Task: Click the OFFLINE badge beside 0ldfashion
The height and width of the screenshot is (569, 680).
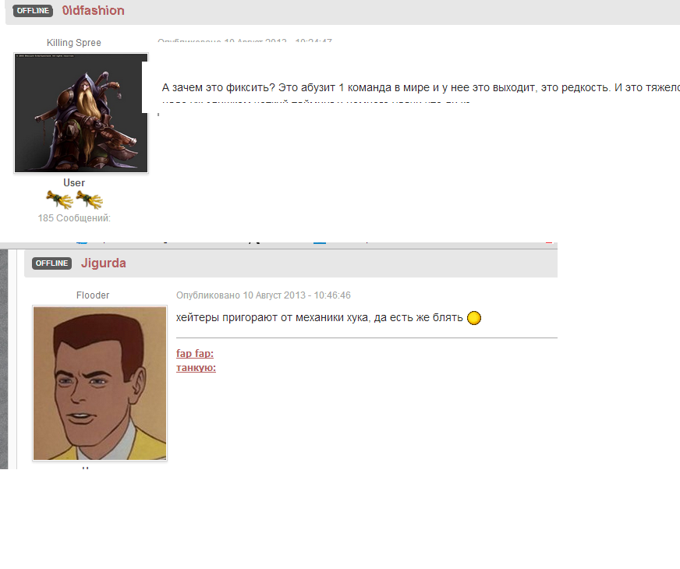Action: coord(33,11)
